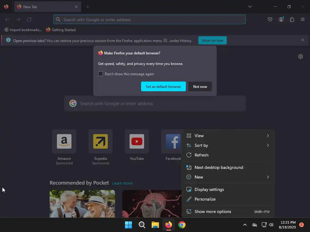Open the Firefox account icon

point(281,19)
